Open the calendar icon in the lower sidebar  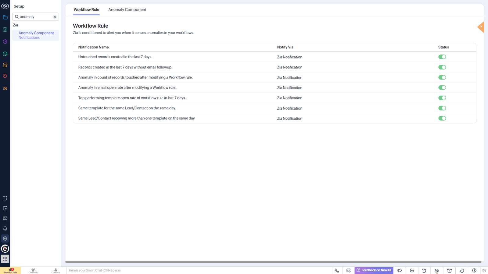(5, 208)
